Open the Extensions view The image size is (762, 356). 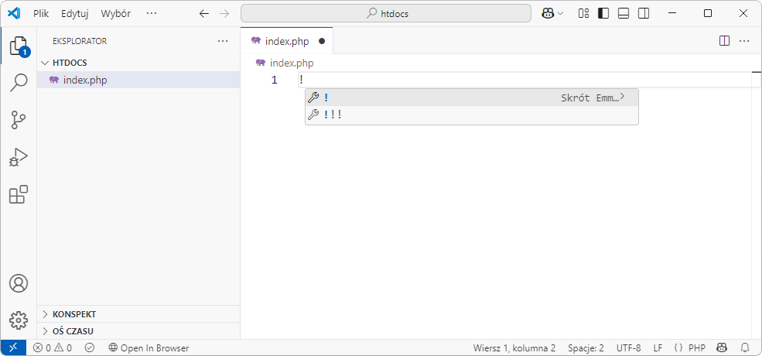tap(18, 195)
